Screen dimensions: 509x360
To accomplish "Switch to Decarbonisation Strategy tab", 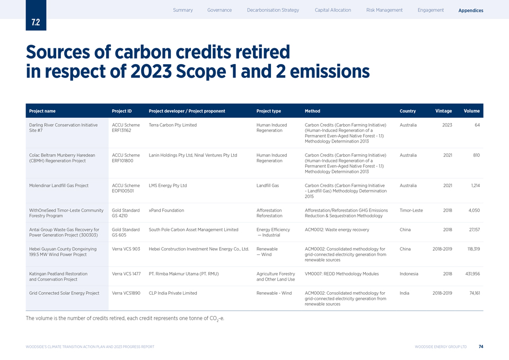I will coord(273,10).
